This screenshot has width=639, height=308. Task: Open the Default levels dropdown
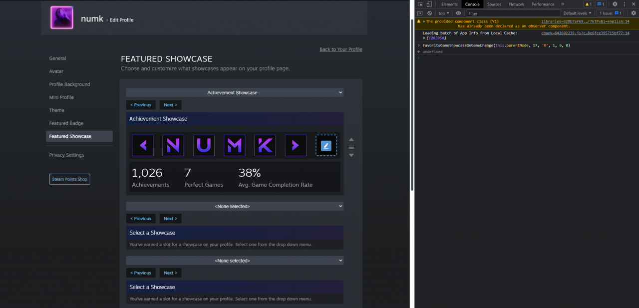[577, 13]
